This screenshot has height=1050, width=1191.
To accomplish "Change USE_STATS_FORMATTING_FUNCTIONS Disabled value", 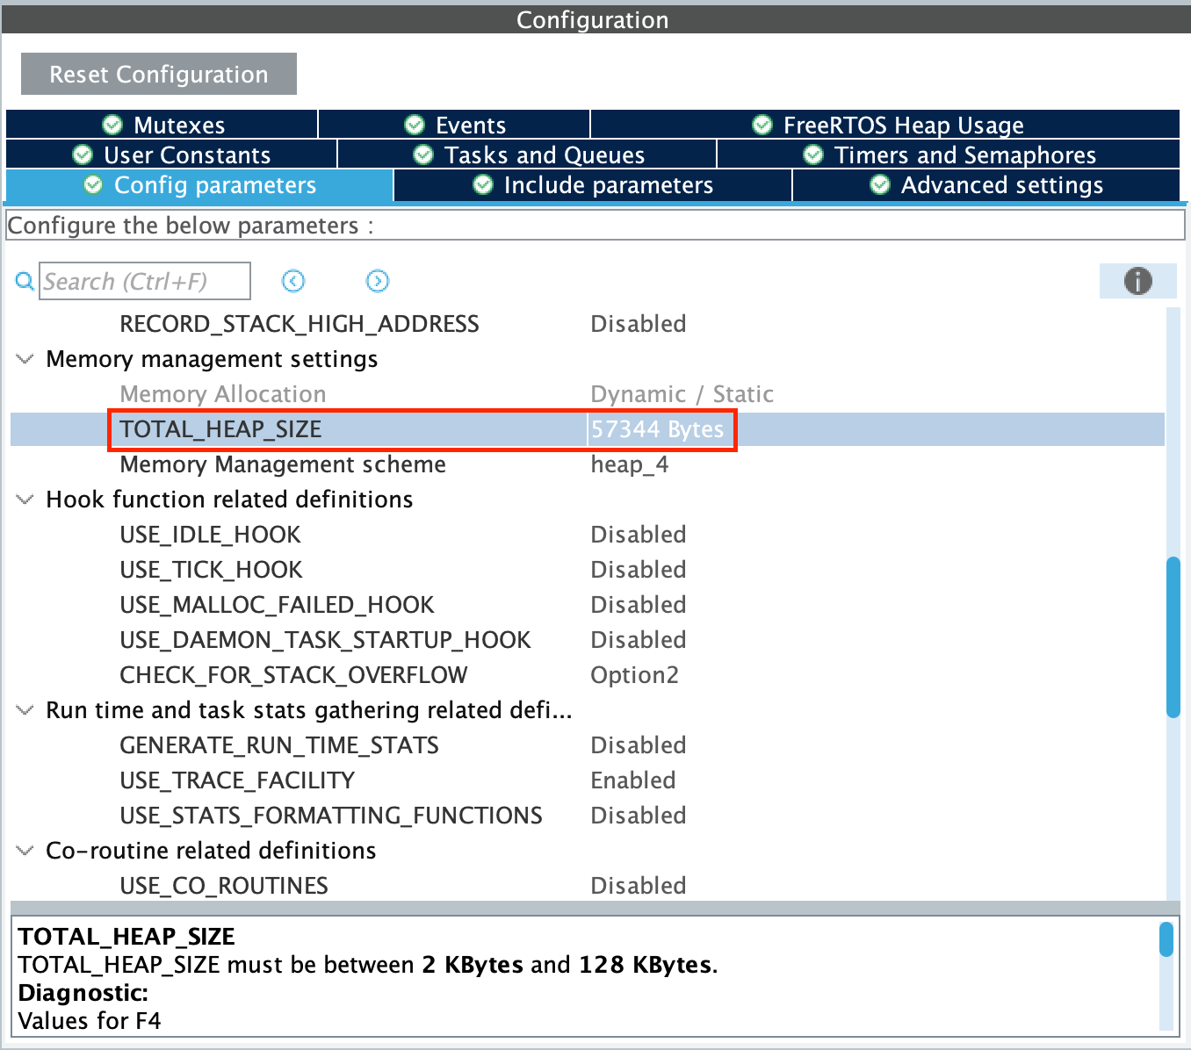I will pos(639,816).
